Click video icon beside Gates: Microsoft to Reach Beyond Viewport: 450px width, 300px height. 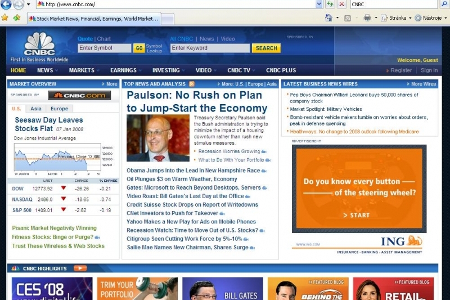264,188
